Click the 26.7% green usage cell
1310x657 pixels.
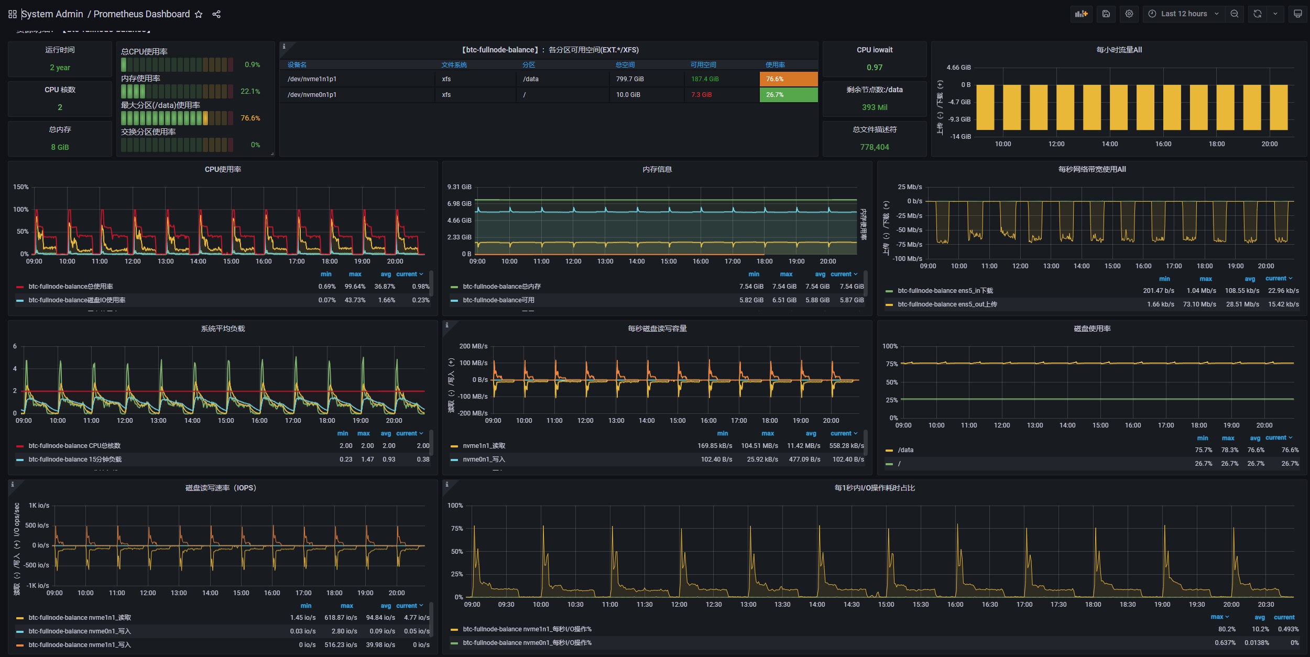coord(789,95)
